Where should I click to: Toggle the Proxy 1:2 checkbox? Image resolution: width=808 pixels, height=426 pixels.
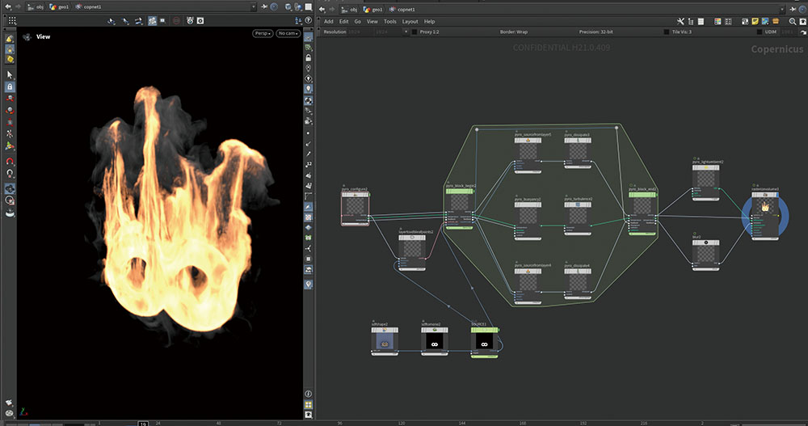point(415,32)
